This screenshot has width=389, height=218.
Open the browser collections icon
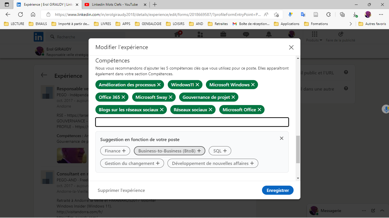tap(343, 14)
